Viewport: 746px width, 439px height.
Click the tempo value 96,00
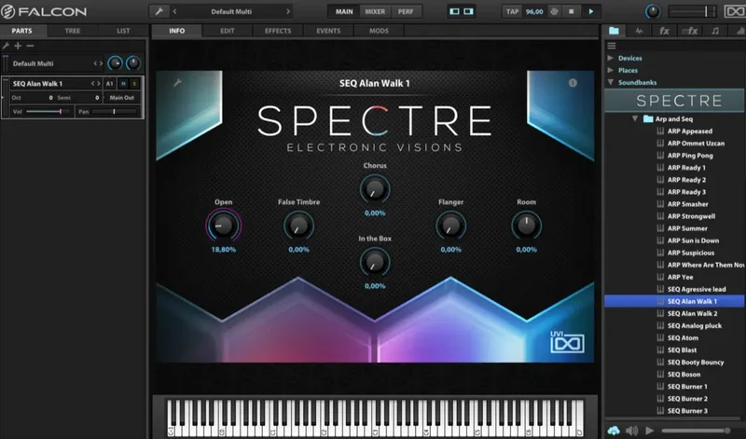point(534,11)
